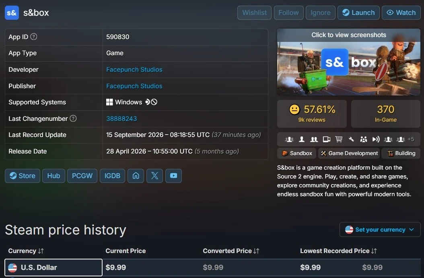Click the App ID help question icon
424x278 pixels.
click(x=33, y=37)
